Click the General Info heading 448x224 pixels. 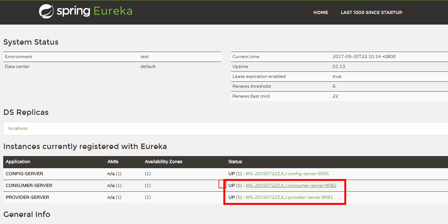[x=27, y=214]
